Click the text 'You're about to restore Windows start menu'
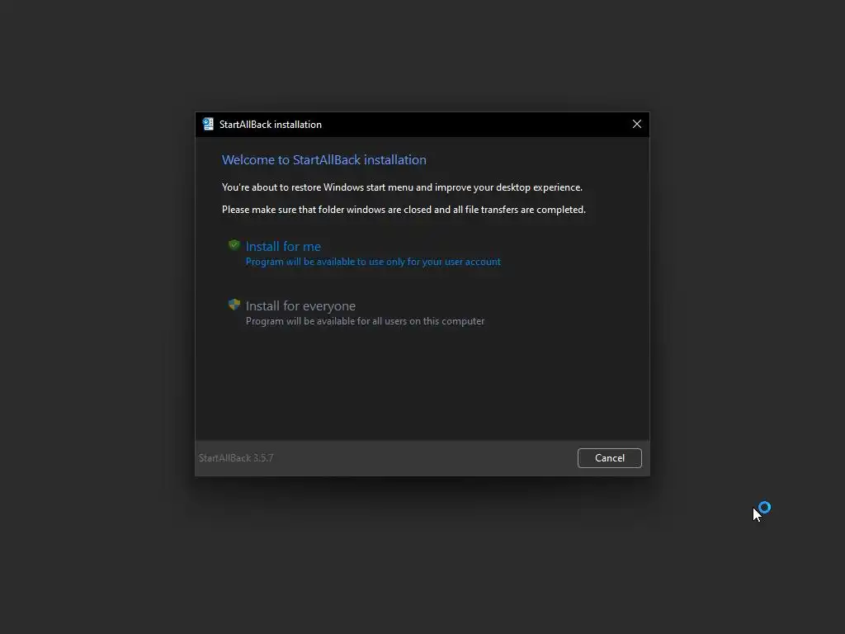845x634 pixels. 318,187
